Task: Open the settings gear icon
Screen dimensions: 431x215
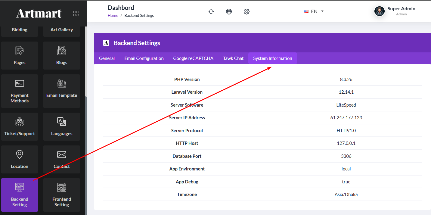Action: (247, 11)
